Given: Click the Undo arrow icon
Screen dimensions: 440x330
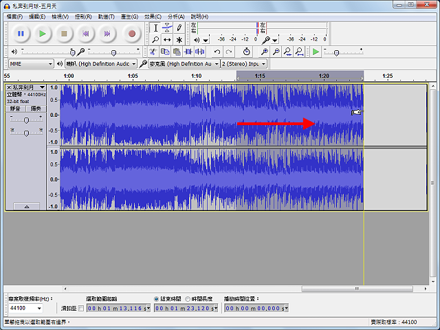Looking at the screenshot, I should click(x=217, y=52).
